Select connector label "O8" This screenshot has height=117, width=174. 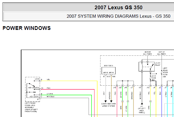point(140,88)
